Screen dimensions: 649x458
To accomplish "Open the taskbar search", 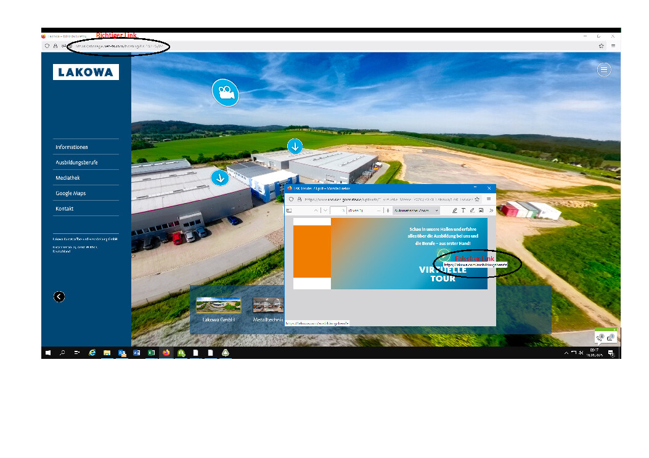I will pos(62,353).
